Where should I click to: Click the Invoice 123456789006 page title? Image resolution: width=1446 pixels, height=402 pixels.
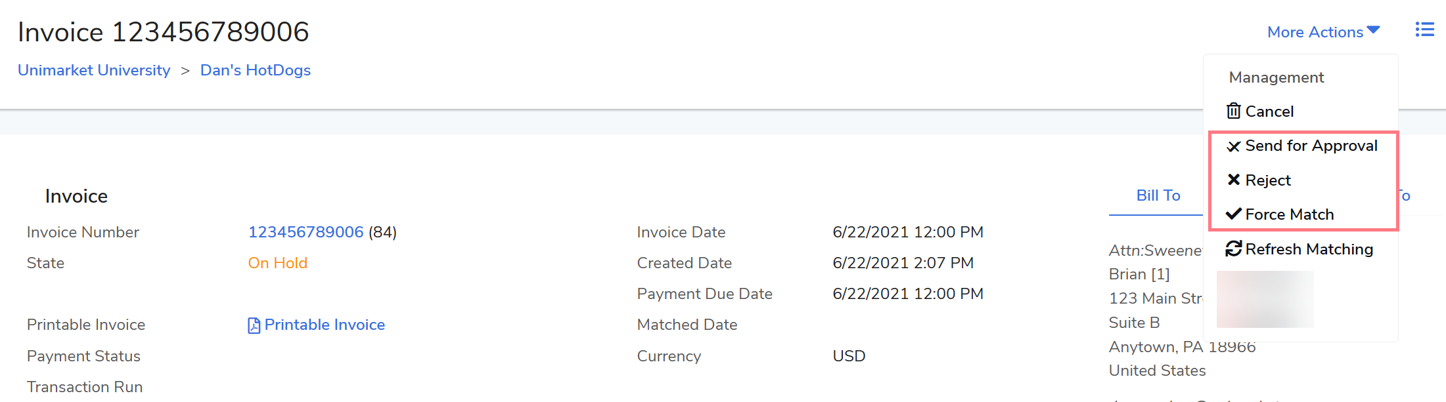click(x=163, y=32)
